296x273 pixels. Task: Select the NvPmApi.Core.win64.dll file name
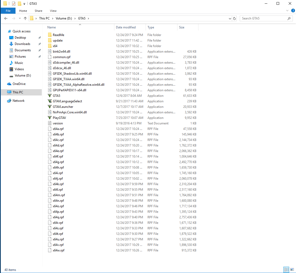tap(70, 112)
